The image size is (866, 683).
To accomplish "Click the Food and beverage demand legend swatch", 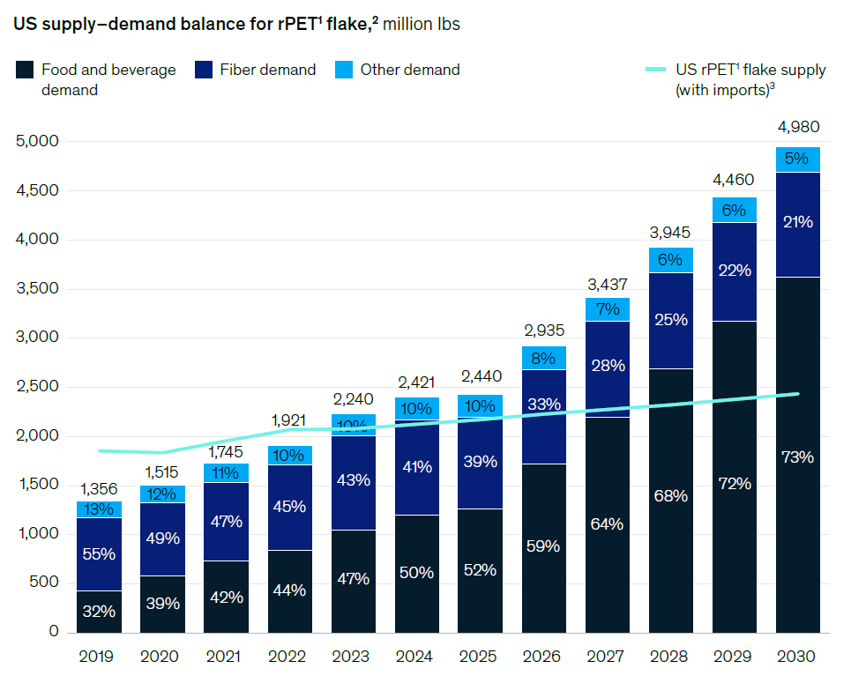I will (x=25, y=71).
